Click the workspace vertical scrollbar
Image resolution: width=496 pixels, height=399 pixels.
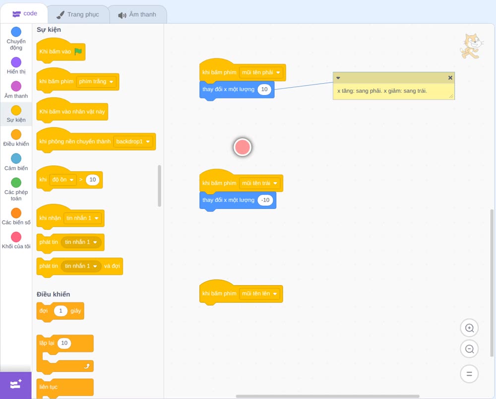pyautogui.click(x=492, y=283)
